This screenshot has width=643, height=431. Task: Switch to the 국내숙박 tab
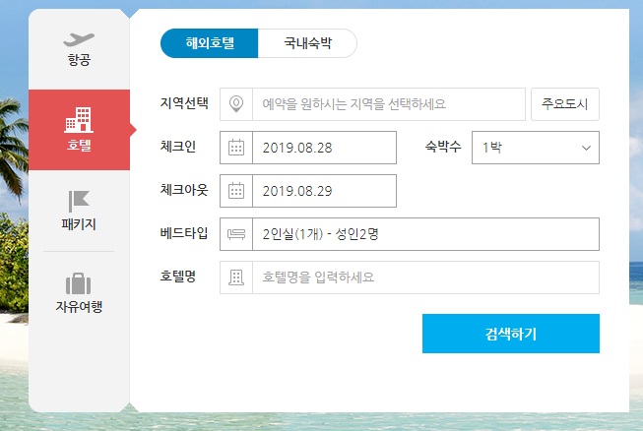(307, 43)
